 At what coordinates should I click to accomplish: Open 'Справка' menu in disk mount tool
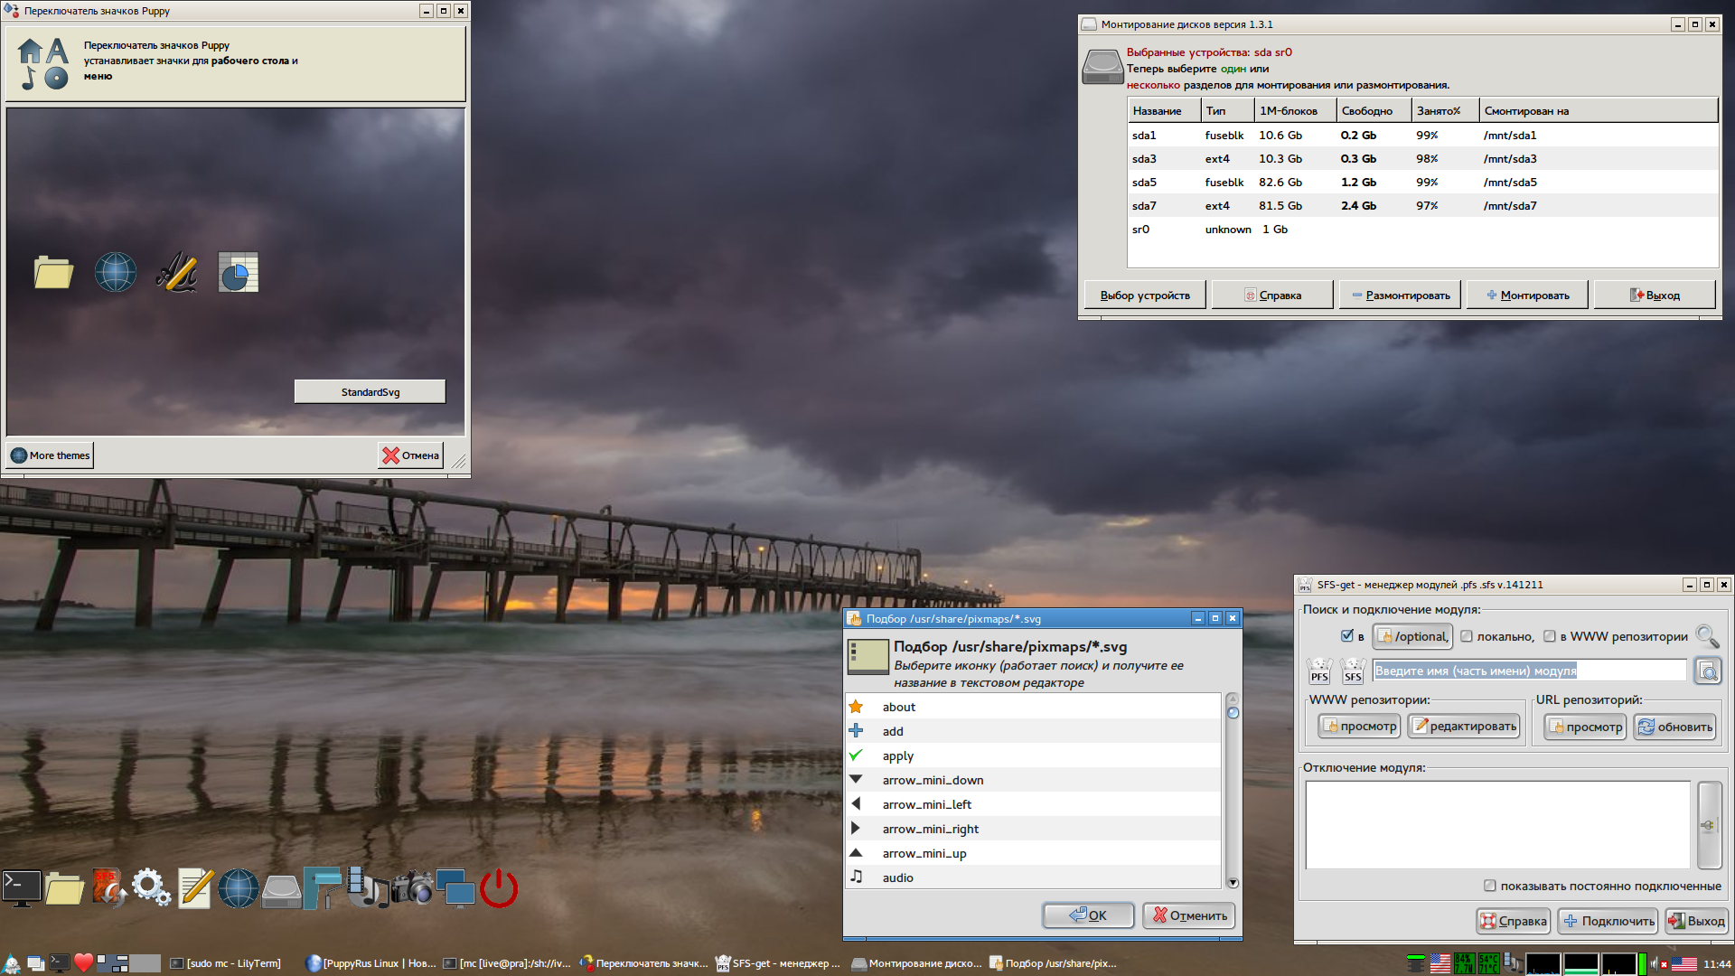point(1271,295)
